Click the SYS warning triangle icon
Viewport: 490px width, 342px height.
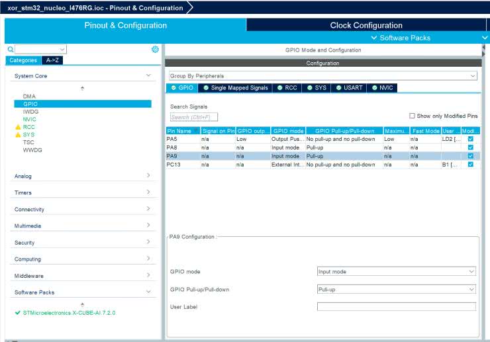tap(18, 134)
